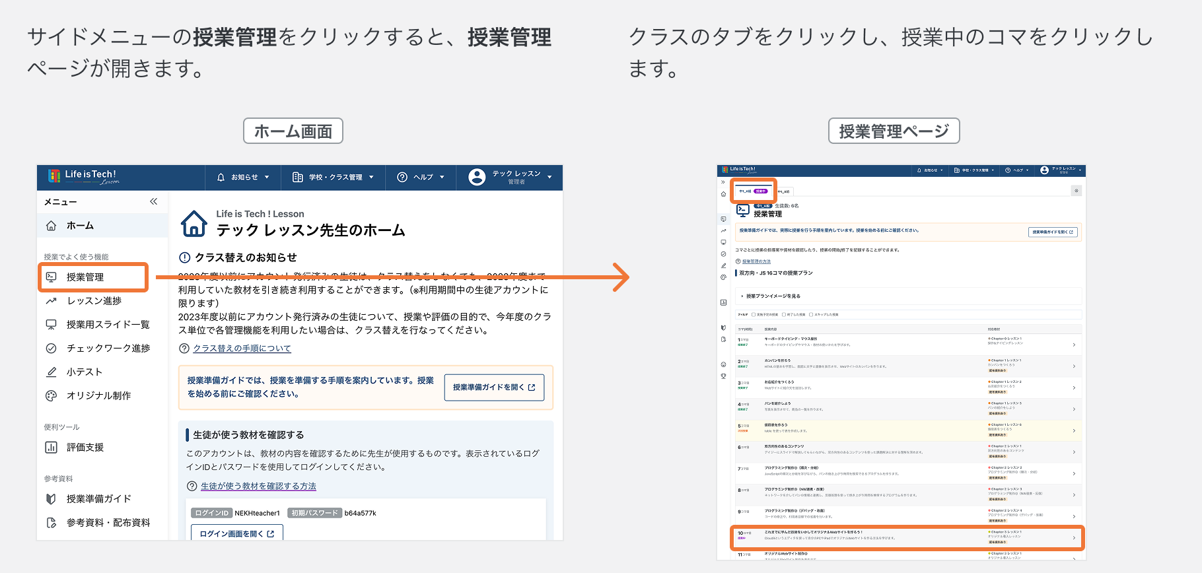Open 学校・クラス管理 menu on 授業管理 page header
Screen dimensions: 1202x573
tap(974, 170)
